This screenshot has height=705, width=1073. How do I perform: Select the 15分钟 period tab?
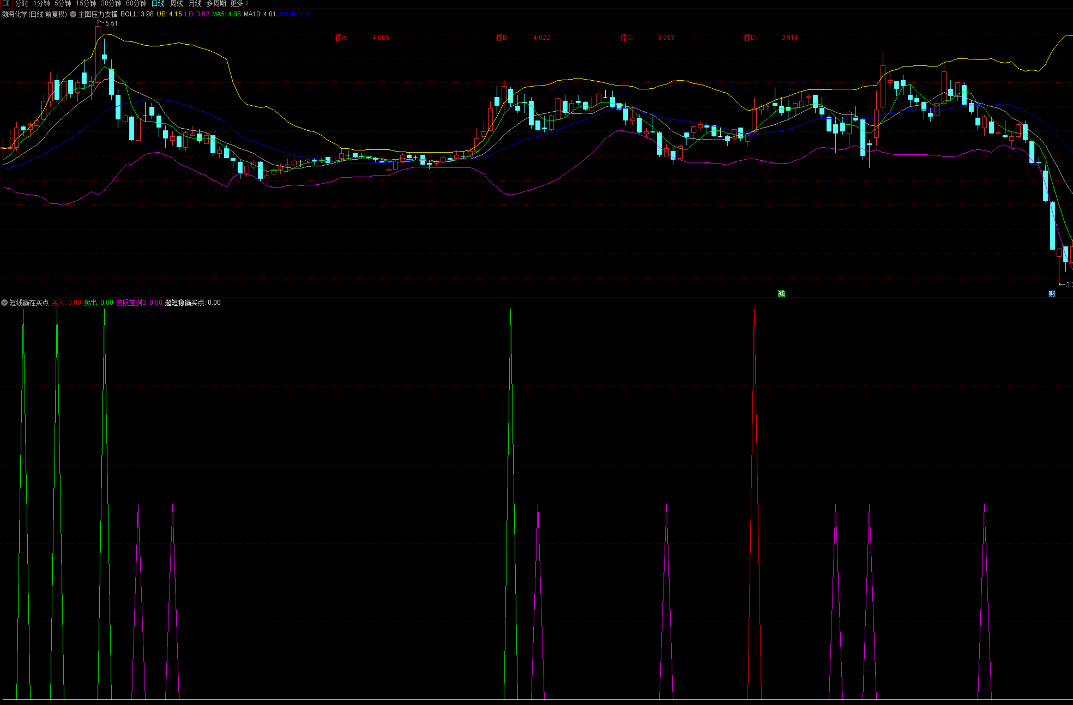[x=86, y=4]
